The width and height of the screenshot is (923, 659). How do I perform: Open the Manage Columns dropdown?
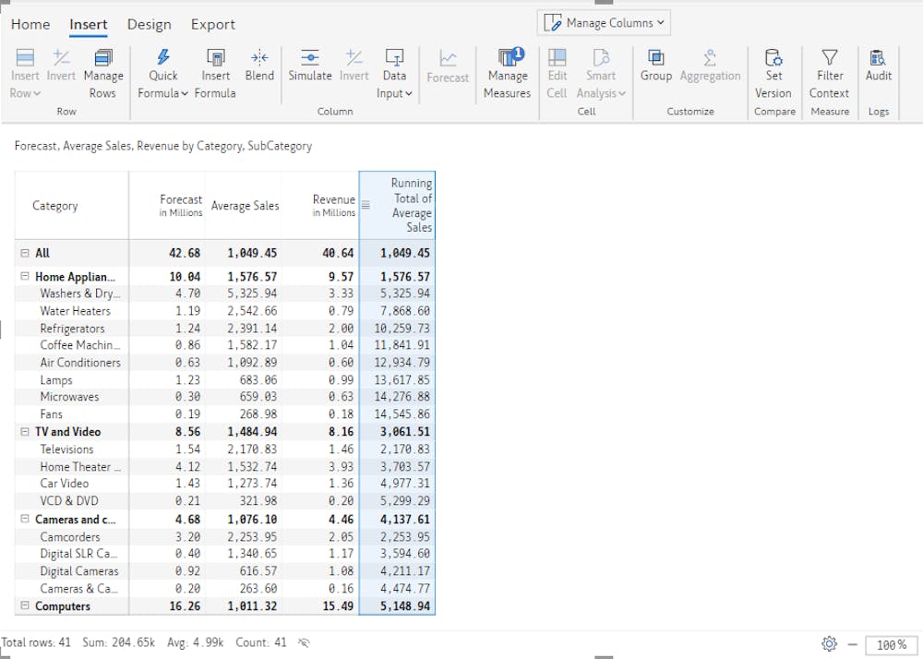point(604,22)
